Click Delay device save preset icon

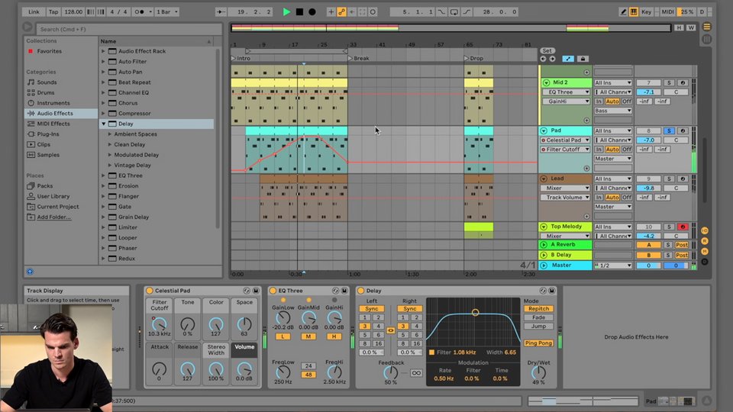[x=551, y=291]
